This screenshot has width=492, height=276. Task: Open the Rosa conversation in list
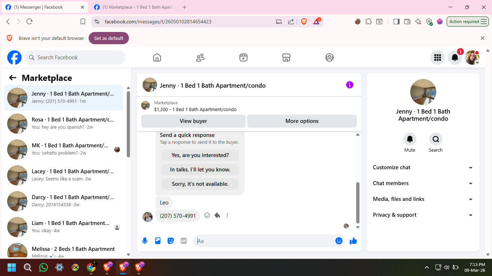point(63,124)
